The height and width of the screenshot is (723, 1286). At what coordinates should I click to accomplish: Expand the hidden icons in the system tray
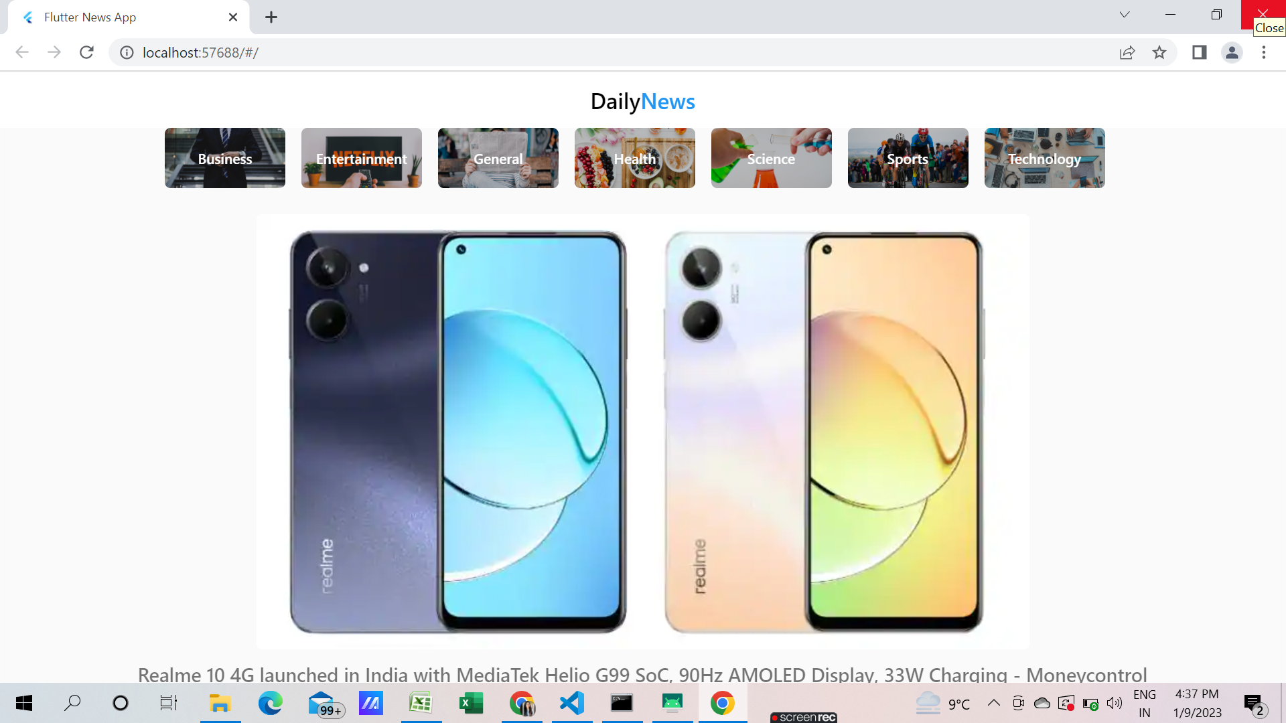point(994,703)
